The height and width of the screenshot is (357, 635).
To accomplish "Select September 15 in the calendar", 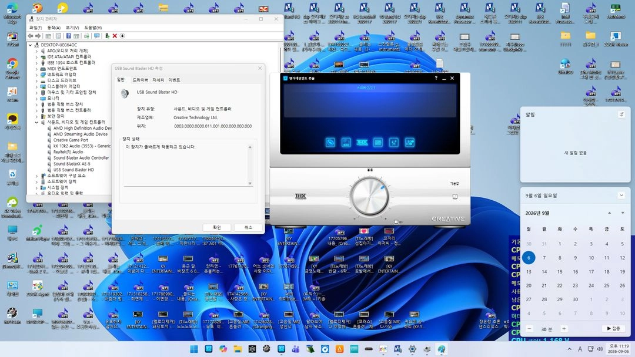I will click(x=560, y=272).
